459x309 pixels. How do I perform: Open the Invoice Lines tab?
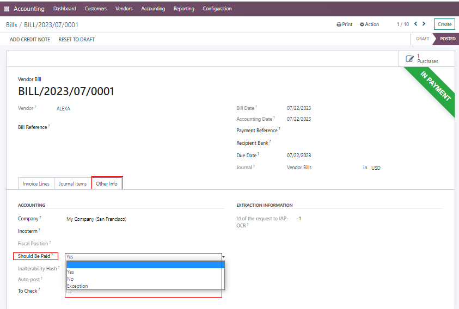(x=36, y=184)
